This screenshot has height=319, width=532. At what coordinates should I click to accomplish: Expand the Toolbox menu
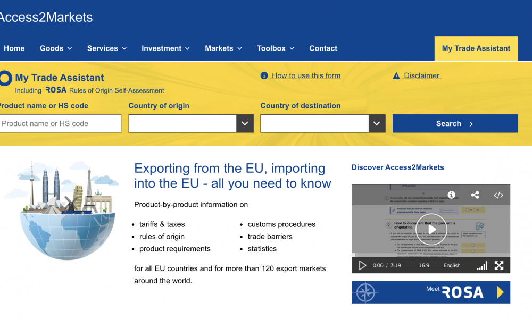(275, 48)
